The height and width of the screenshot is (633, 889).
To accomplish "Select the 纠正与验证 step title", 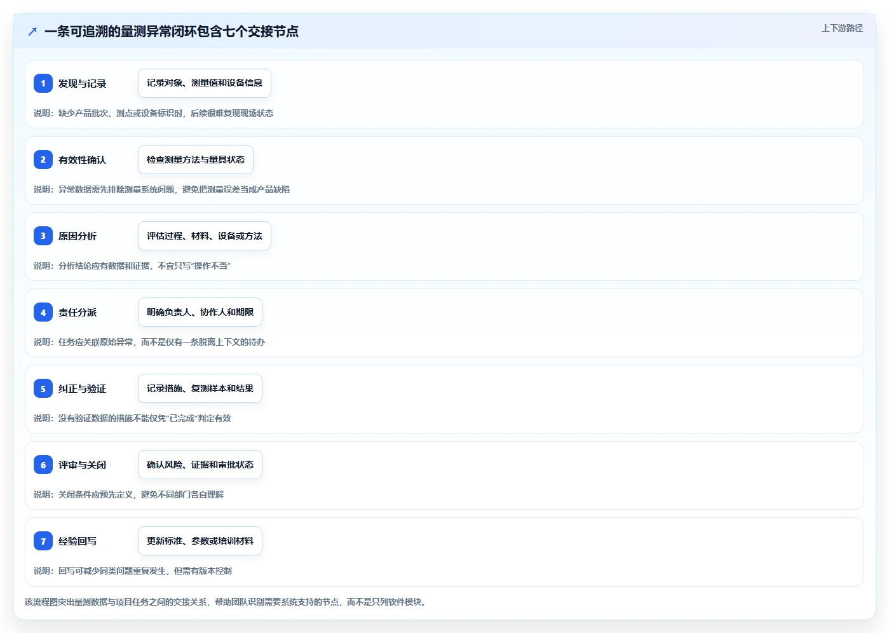I will click(x=82, y=388).
